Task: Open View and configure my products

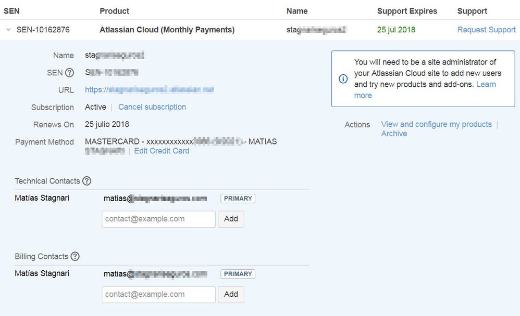Action: pyautogui.click(x=436, y=124)
